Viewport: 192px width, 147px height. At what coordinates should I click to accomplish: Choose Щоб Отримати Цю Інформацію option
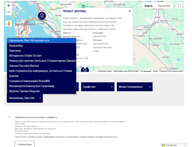point(42,71)
